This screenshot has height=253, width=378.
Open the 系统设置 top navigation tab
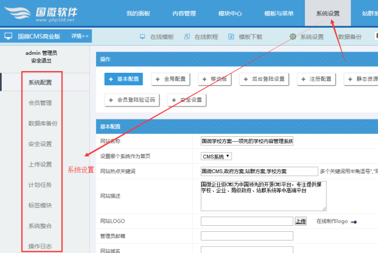point(328,13)
